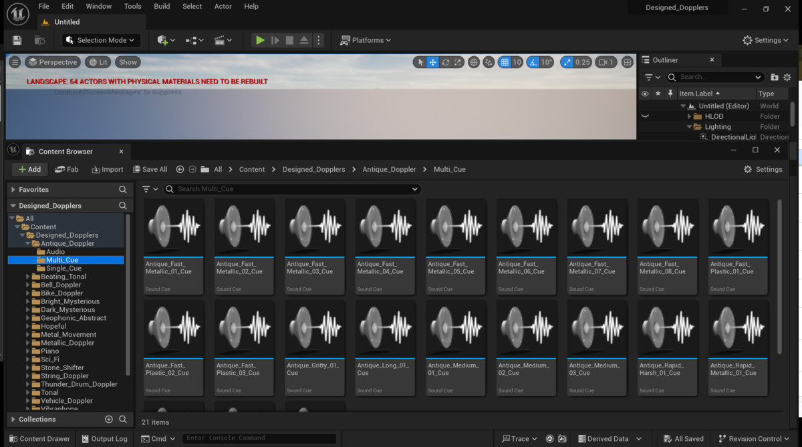Open the Window menu
This screenshot has height=447, width=802.
click(x=99, y=6)
